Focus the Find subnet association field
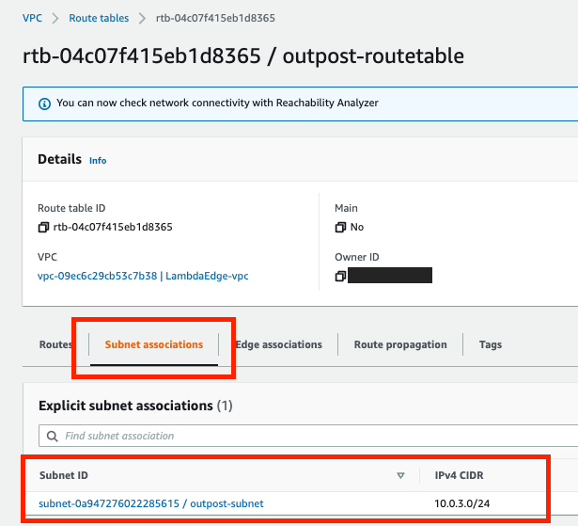This screenshot has height=526, width=578. pyautogui.click(x=308, y=436)
